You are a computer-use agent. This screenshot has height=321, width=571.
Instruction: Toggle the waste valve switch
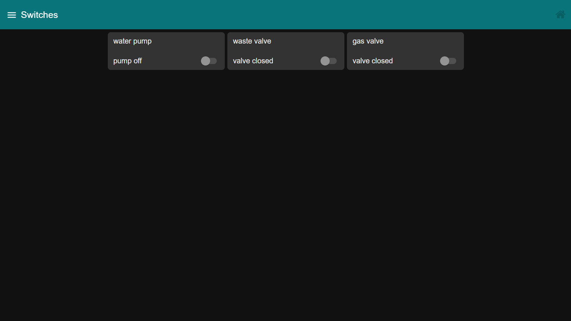point(328,61)
